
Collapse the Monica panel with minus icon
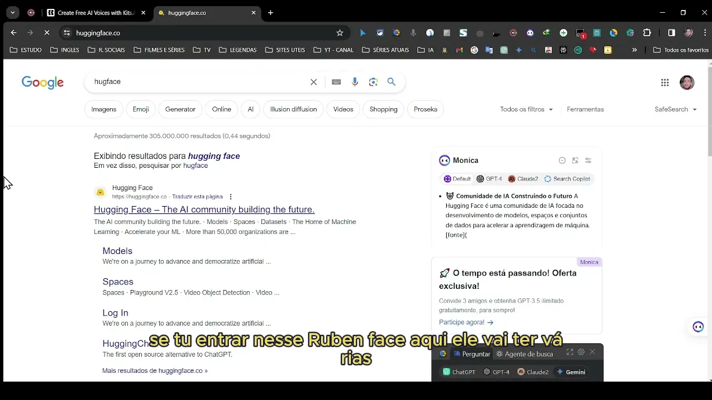(562, 161)
